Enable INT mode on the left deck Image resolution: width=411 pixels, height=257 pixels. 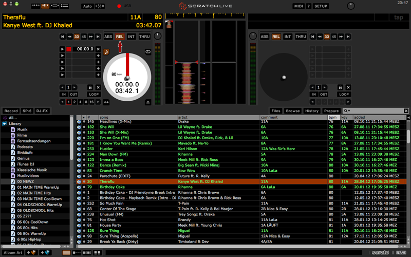coord(132,37)
